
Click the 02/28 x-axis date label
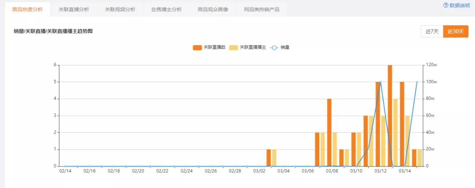coord(235,171)
